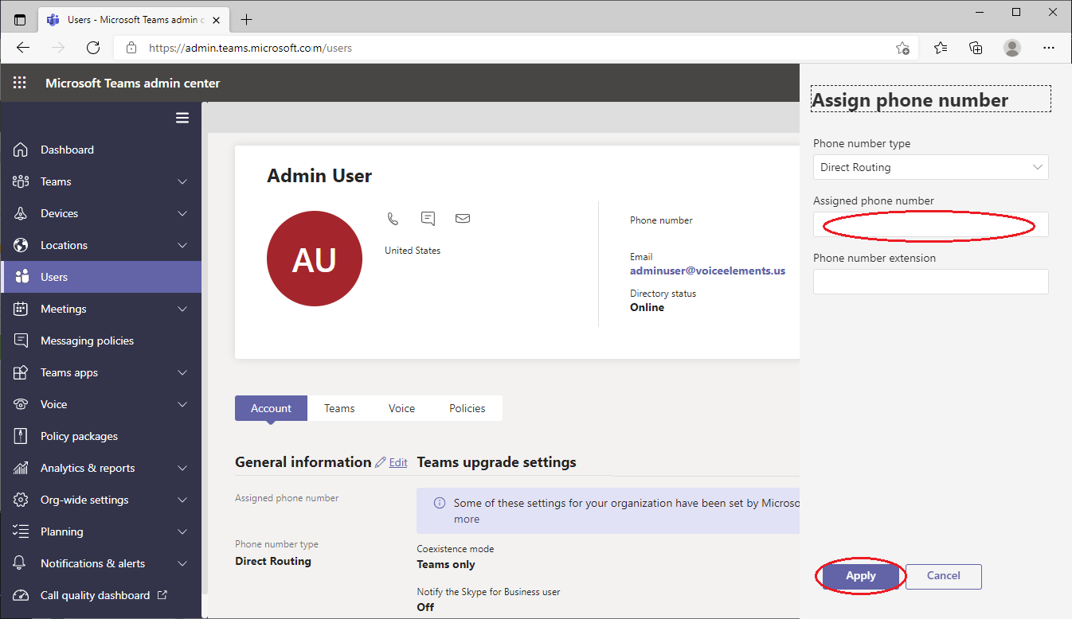Select Policy packages in the sidebar
Image resolution: width=1072 pixels, height=619 pixels.
(101, 436)
